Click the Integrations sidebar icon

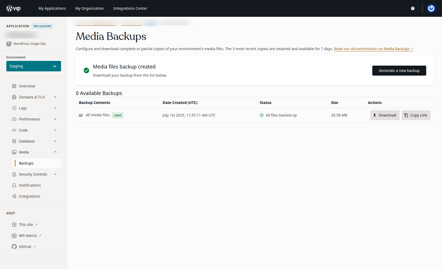click(x=14, y=196)
